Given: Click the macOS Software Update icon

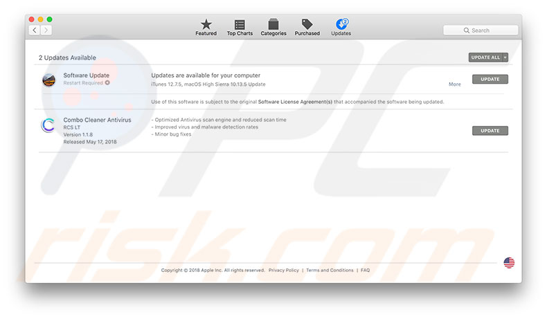Looking at the screenshot, I should (x=49, y=80).
